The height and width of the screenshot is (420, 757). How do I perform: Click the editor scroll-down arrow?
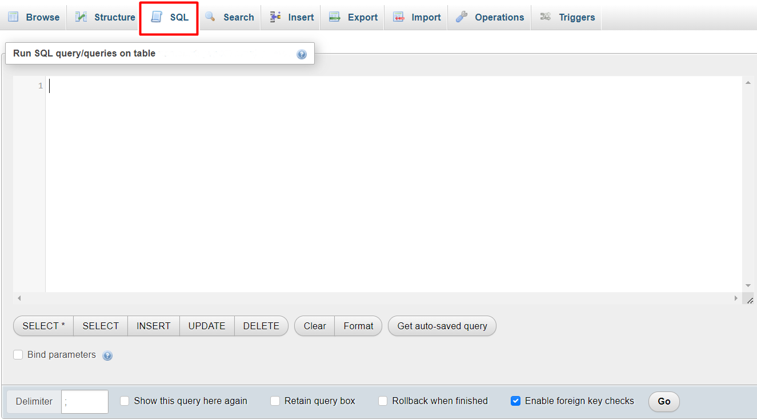click(748, 286)
